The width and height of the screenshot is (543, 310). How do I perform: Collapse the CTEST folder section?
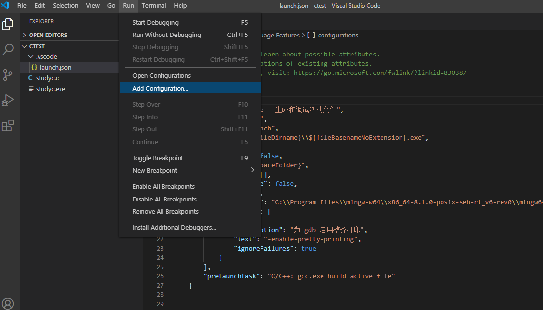point(24,46)
